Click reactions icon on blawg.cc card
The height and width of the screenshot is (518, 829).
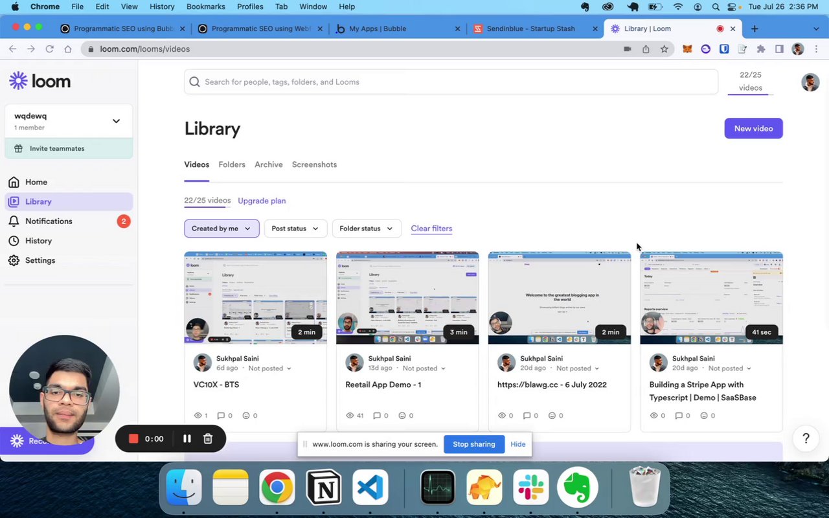(552, 416)
